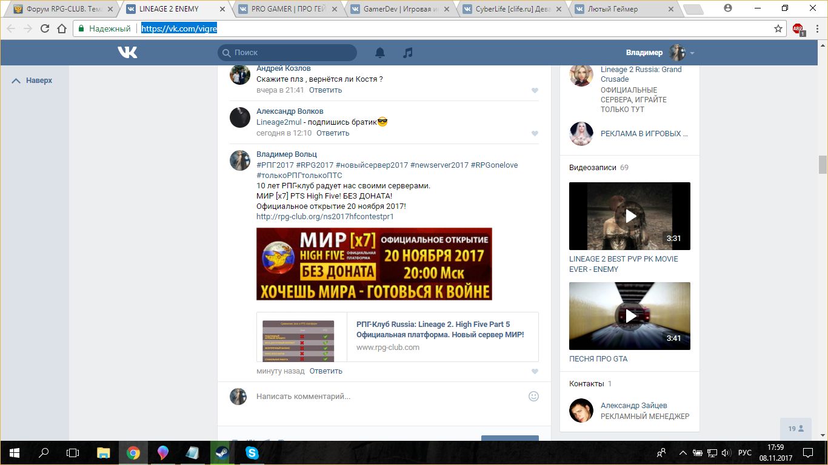Open the VK music player icon
The width and height of the screenshot is (828, 465).
click(x=408, y=53)
